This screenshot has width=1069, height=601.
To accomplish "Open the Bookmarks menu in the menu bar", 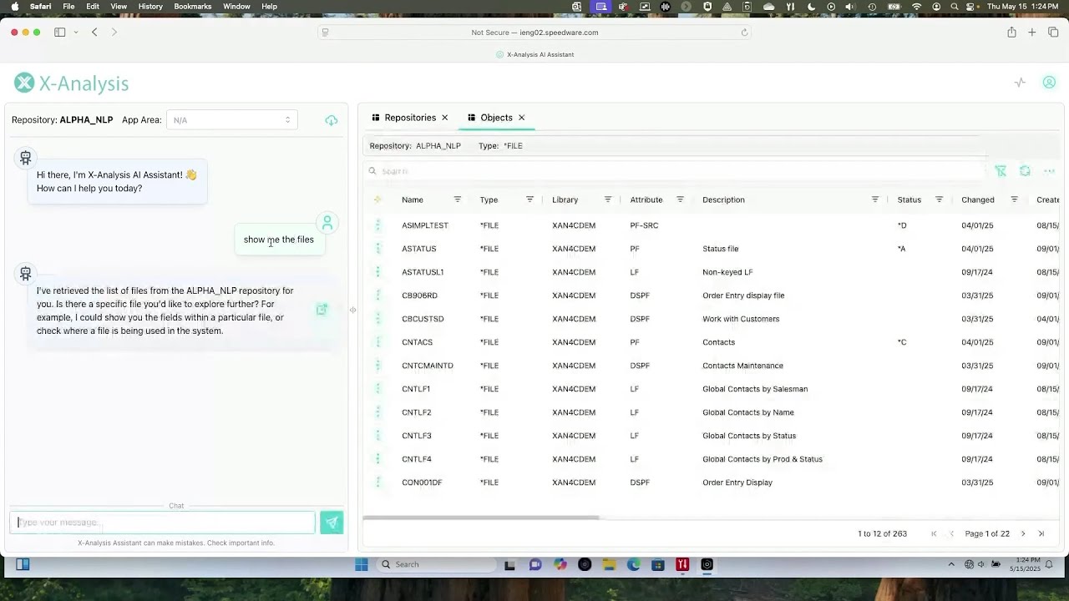I will [x=193, y=7].
